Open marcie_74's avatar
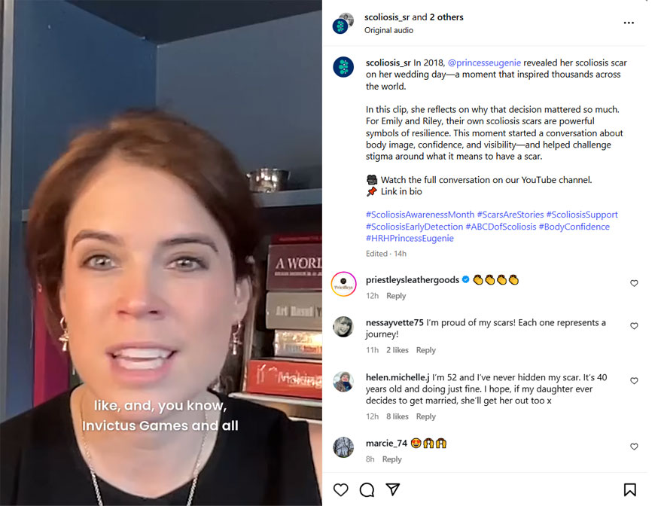This screenshot has height=506, width=664. pos(343,447)
